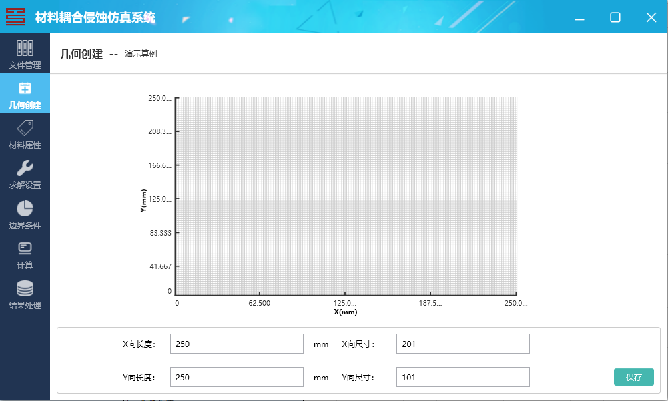Focus the X向长度 input field

pos(236,344)
